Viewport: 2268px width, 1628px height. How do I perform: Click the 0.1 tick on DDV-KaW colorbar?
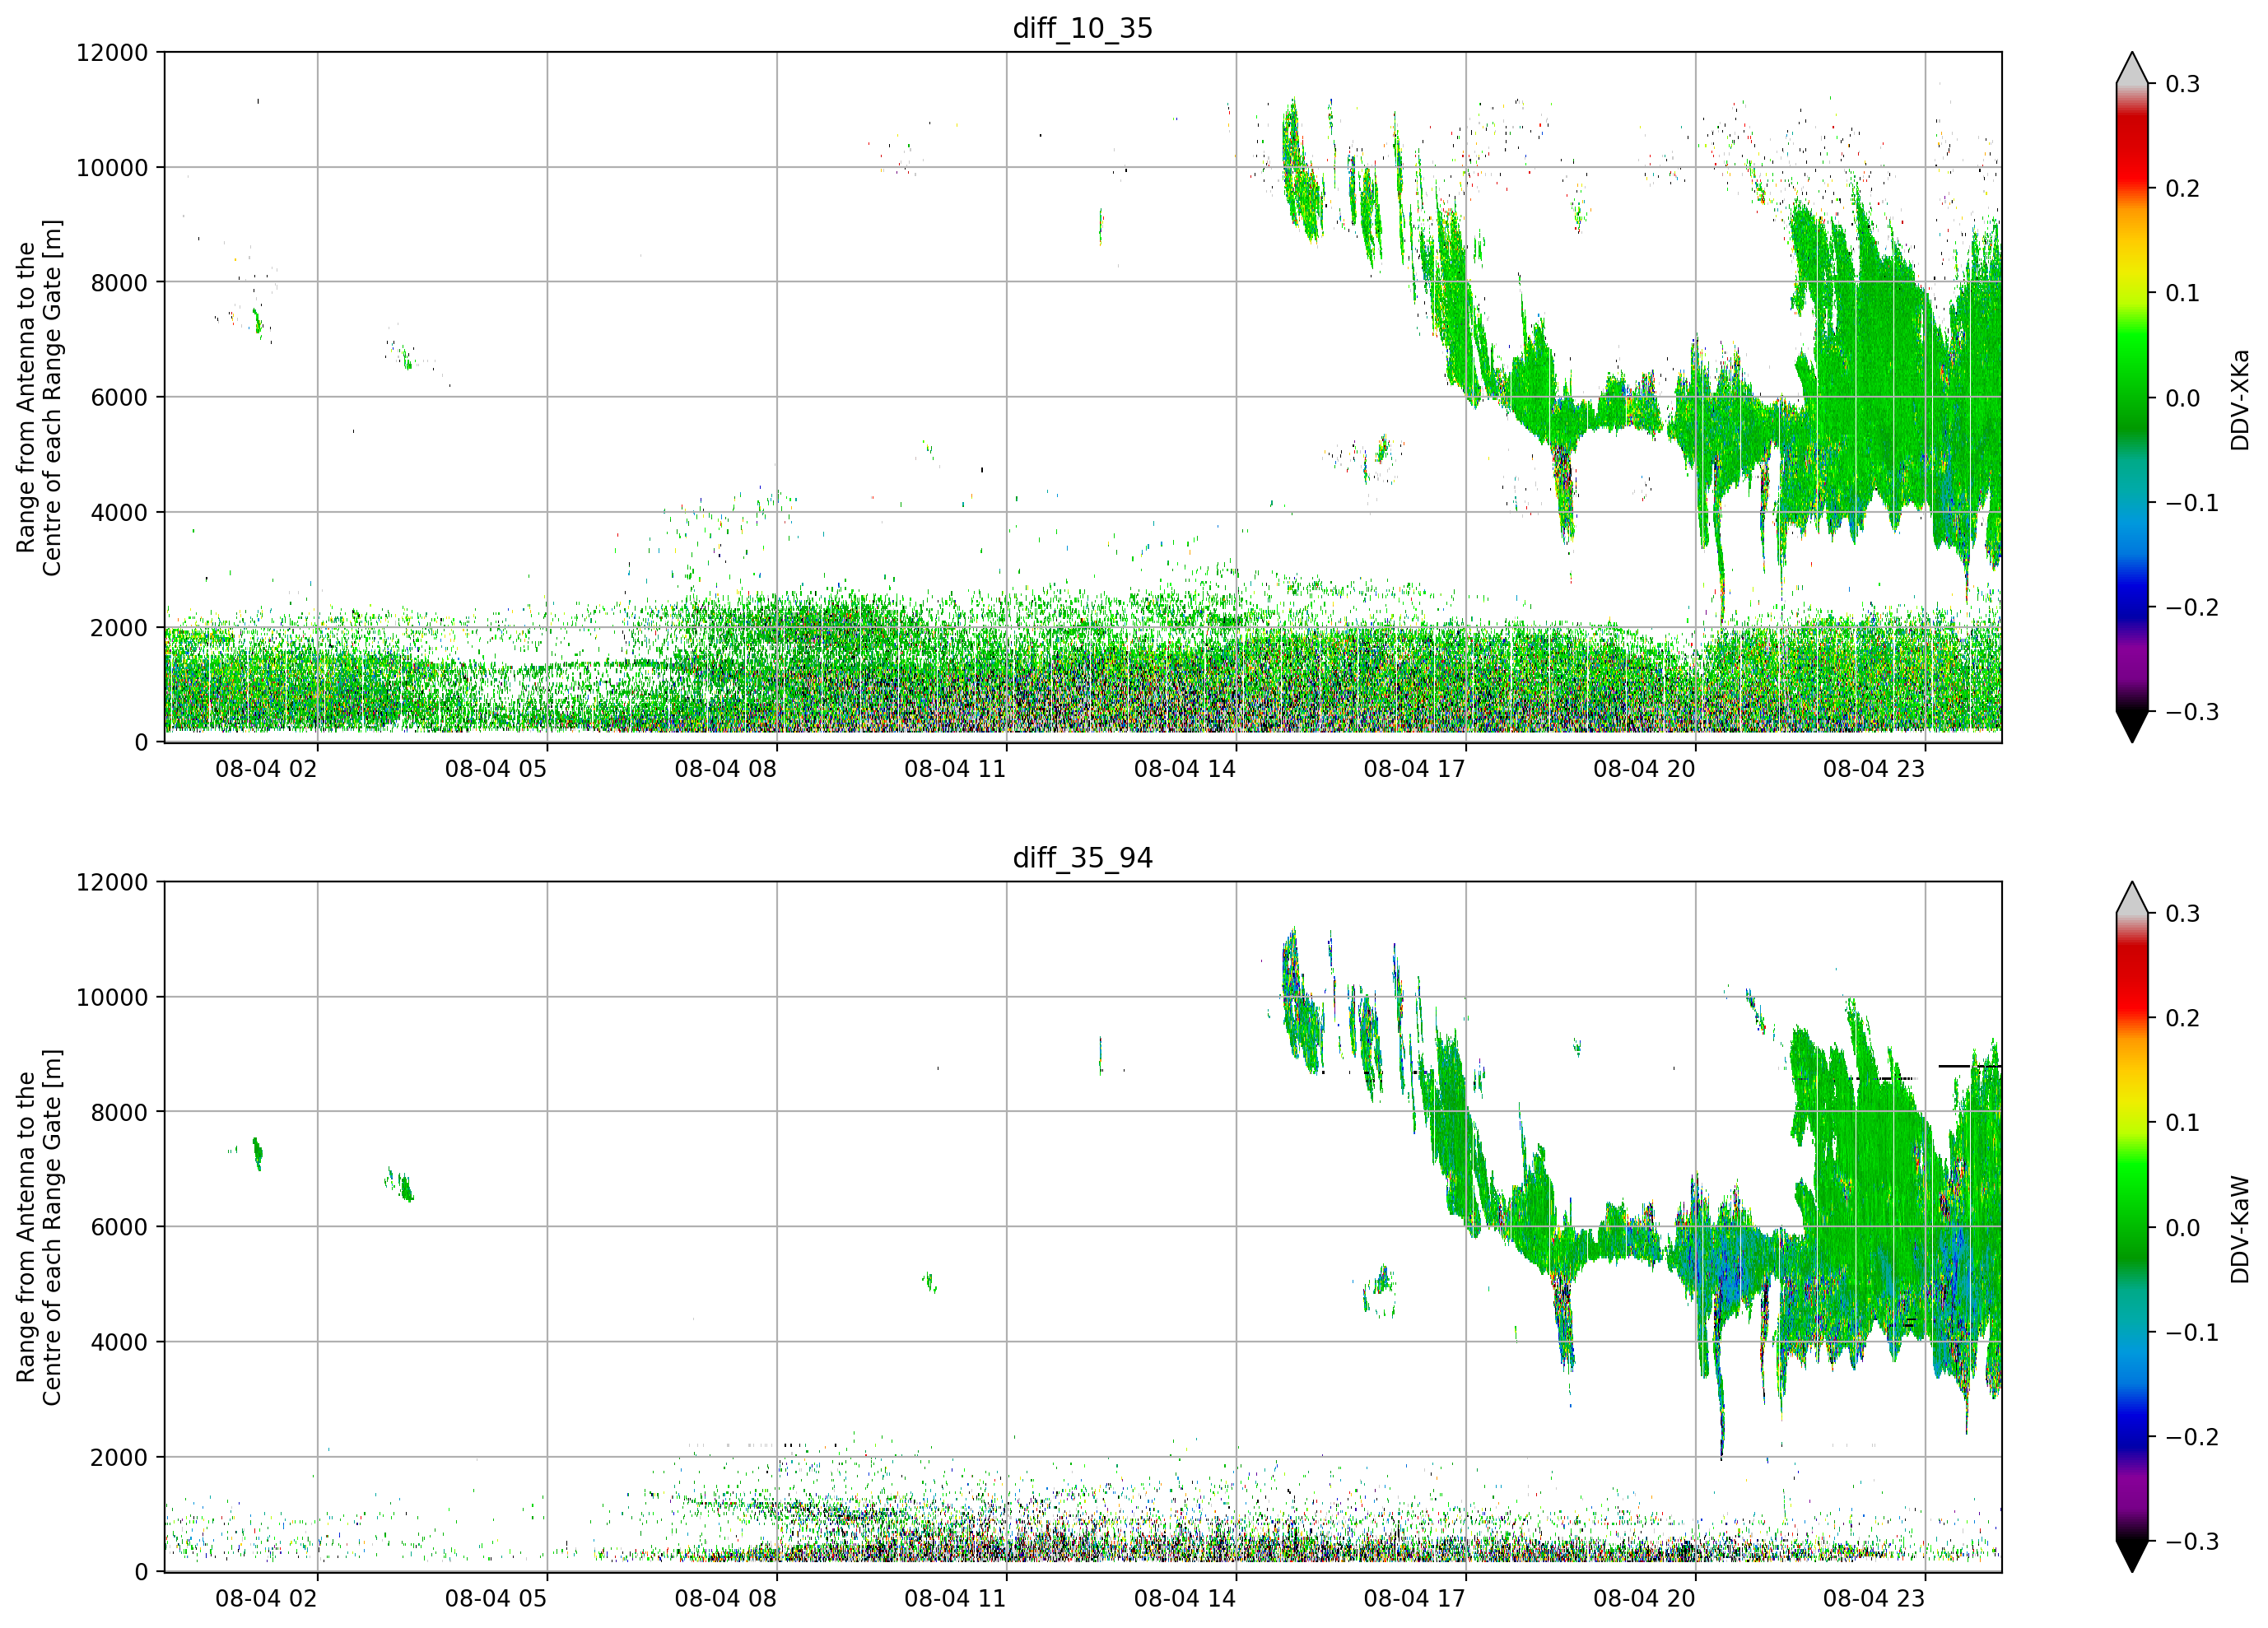(2182, 1123)
